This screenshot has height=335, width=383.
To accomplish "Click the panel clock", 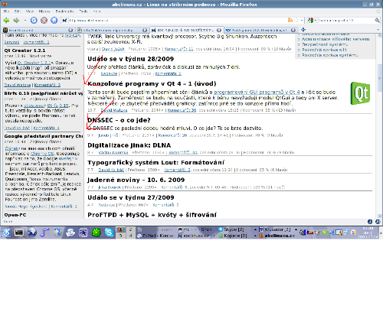I will 368,233.
